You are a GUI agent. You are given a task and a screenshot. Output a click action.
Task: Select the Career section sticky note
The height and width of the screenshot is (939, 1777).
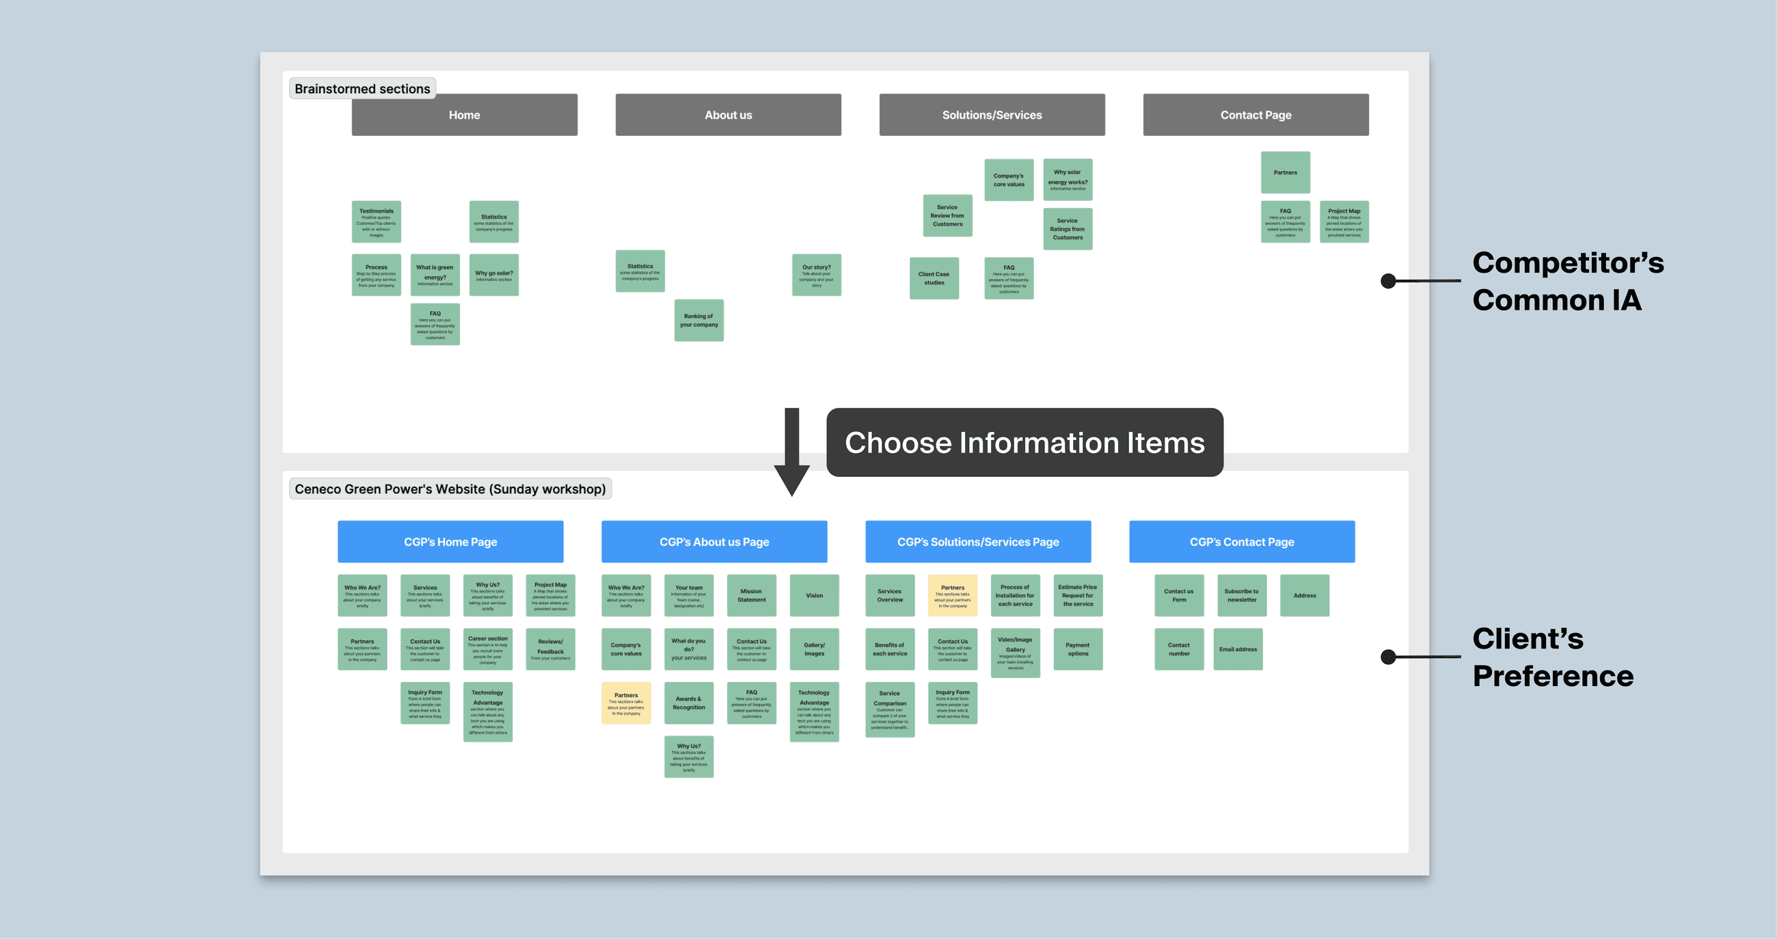coord(488,649)
